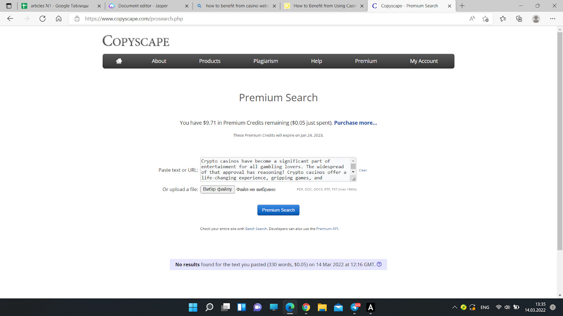Screen dimensions: 563x316
Task: Open the clock and calendar flyout
Action: [x=535, y=307]
